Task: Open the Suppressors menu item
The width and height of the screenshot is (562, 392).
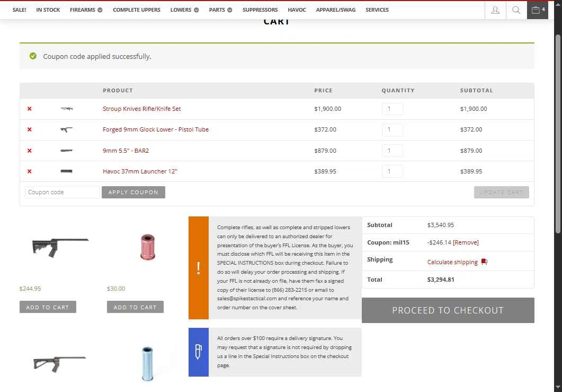Action: point(260,10)
